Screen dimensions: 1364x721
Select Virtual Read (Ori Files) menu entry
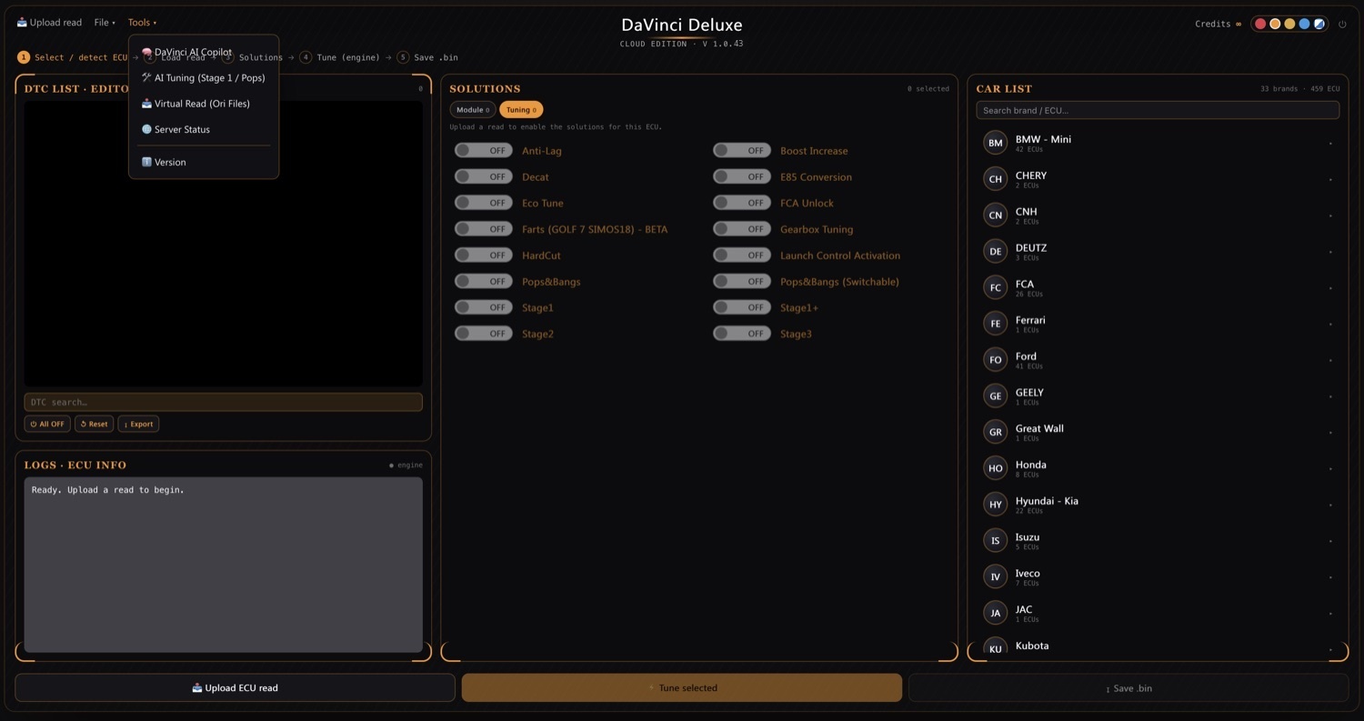(204, 104)
